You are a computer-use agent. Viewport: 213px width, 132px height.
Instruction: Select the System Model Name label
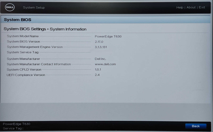[23, 36]
